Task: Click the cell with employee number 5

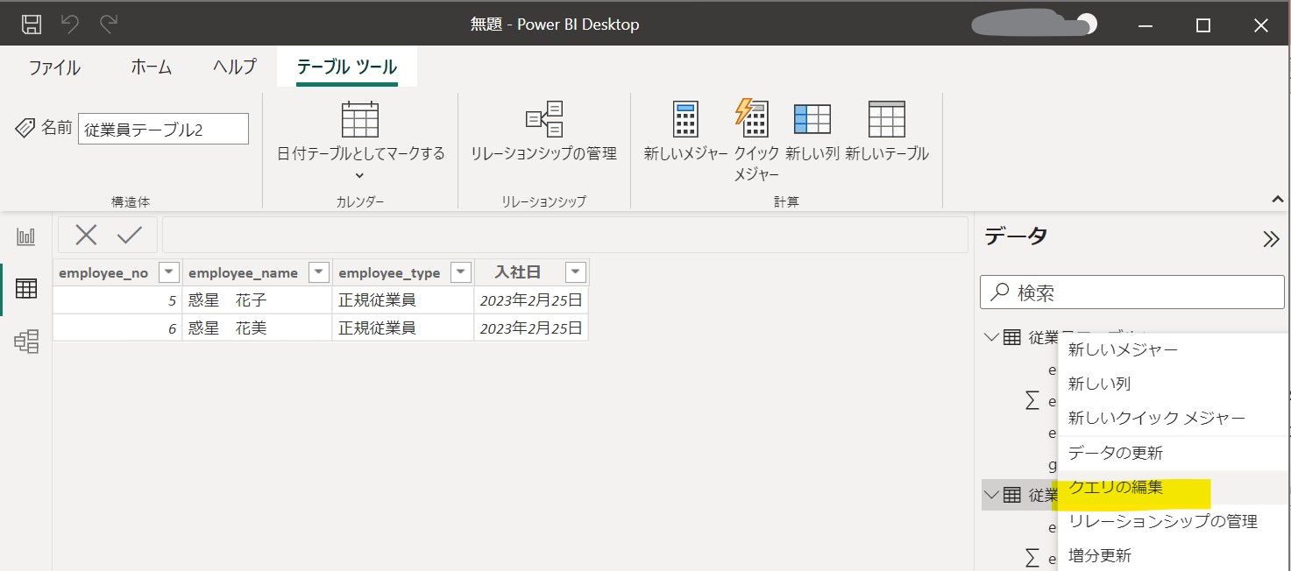Action: pyautogui.click(x=117, y=300)
